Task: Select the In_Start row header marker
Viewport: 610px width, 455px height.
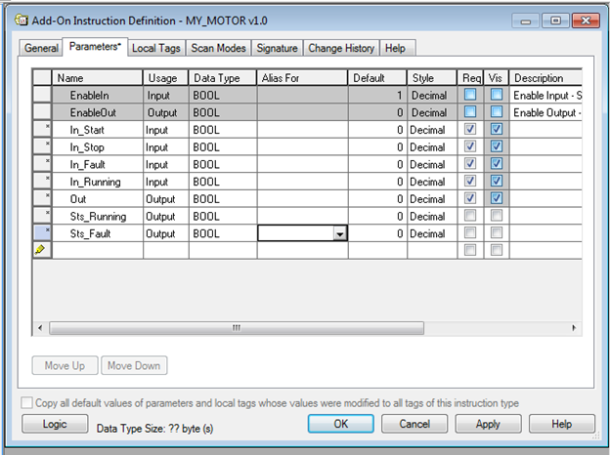Action: click(x=42, y=129)
